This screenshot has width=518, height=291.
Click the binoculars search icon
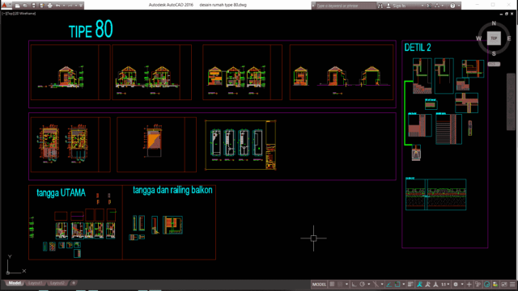tap(380, 6)
